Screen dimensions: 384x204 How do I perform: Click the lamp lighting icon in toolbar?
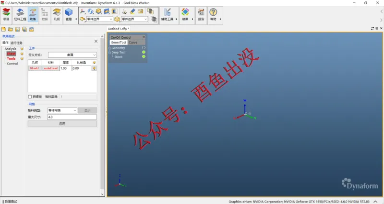tap(125, 11)
